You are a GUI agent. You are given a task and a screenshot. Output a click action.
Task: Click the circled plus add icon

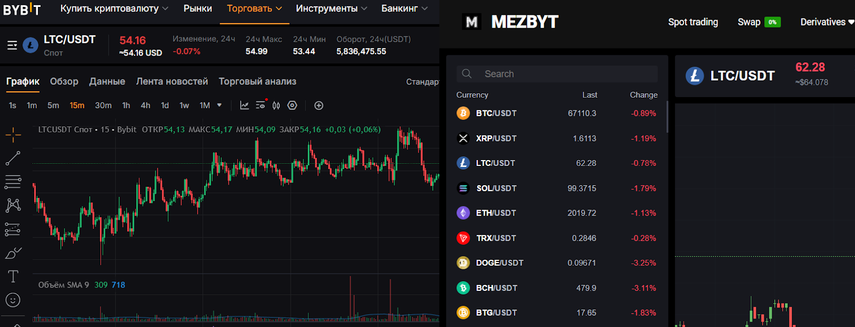(x=319, y=106)
